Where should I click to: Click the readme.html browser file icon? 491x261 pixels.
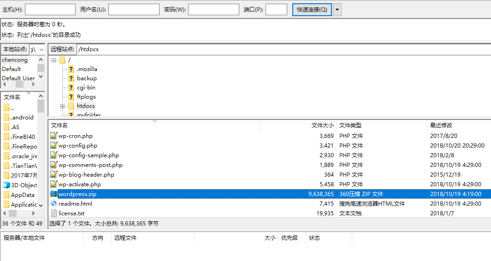54,204
